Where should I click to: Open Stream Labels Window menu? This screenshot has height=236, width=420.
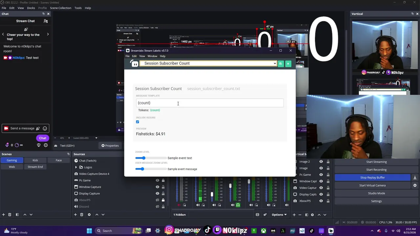coord(152,56)
